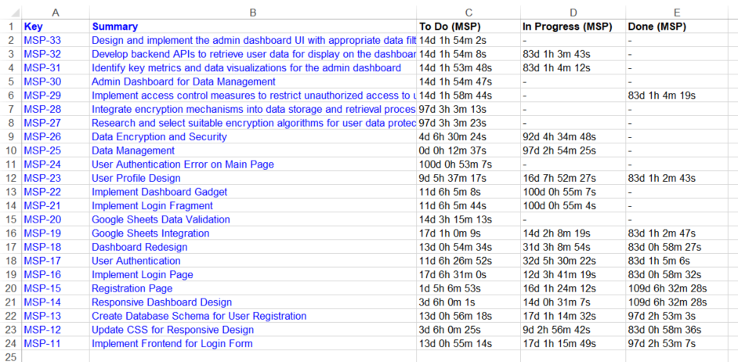Image resolution: width=738 pixels, height=362 pixels.
Task: Click 'Google Sheets Integration' summary
Action: pyautogui.click(x=150, y=233)
